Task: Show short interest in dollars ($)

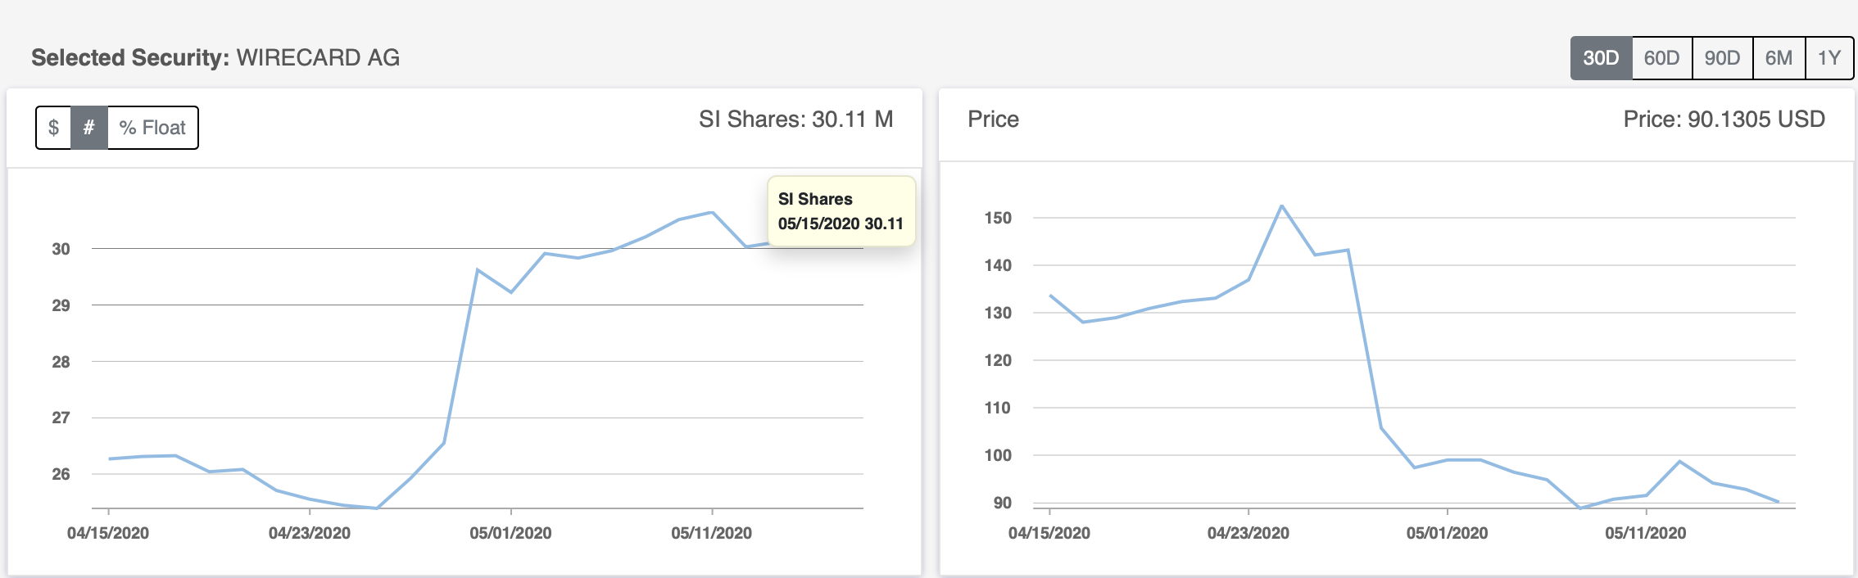Action: coord(53,128)
